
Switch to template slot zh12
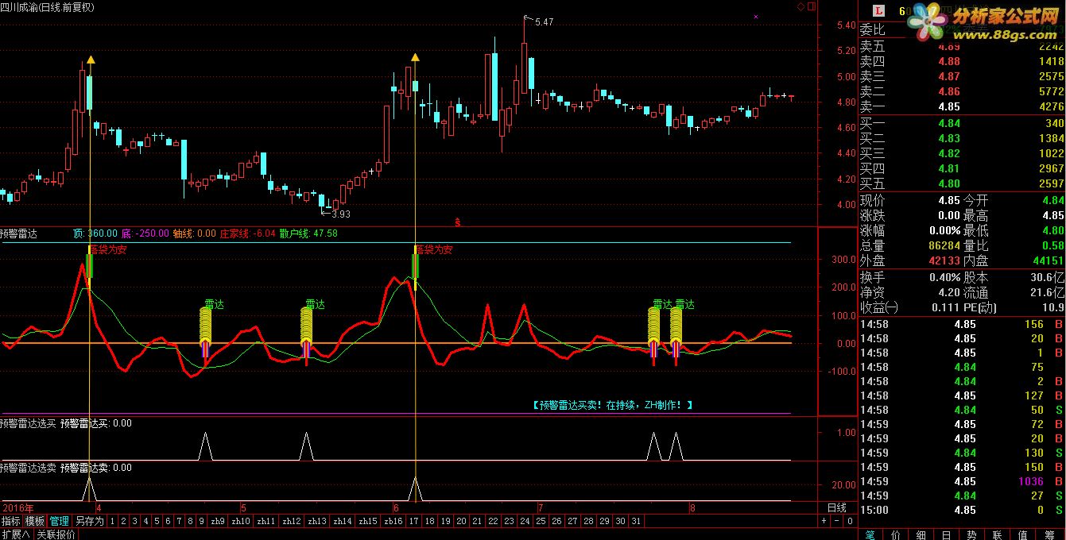[293, 521]
